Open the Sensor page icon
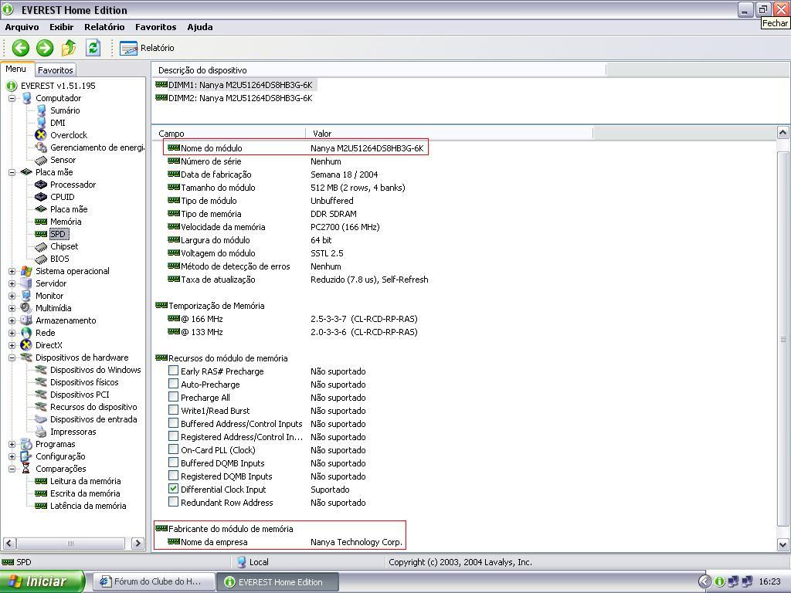 point(41,160)
